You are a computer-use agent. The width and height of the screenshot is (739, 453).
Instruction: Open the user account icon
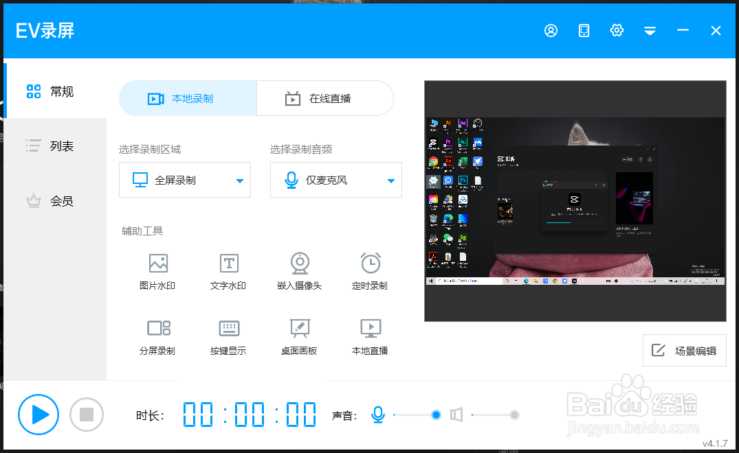[x=551, y=31]
